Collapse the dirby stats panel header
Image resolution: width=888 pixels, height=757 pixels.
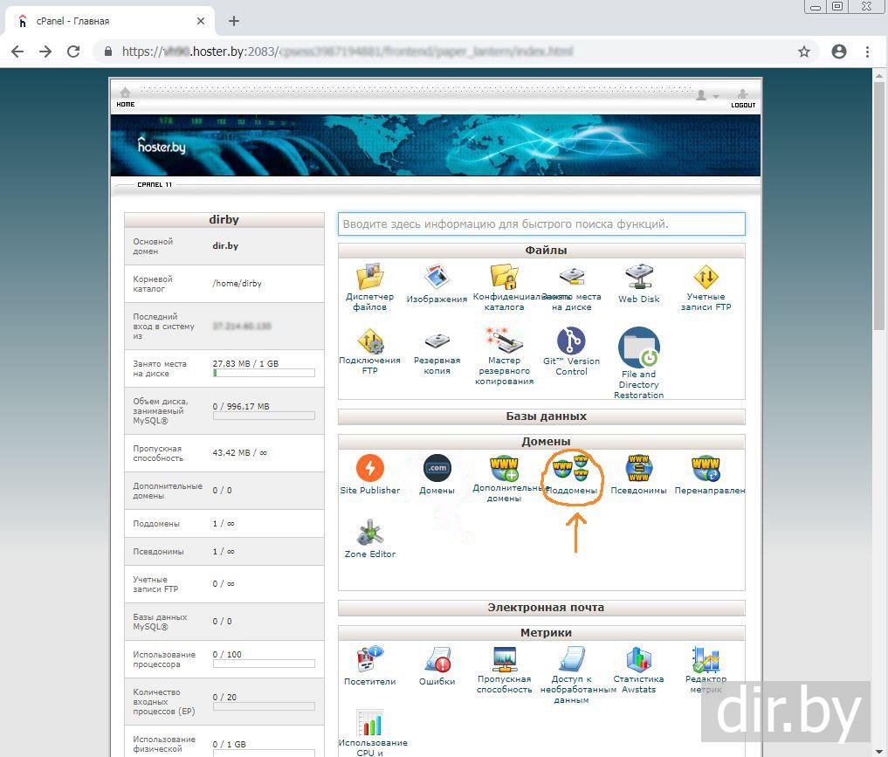point(224,220)
